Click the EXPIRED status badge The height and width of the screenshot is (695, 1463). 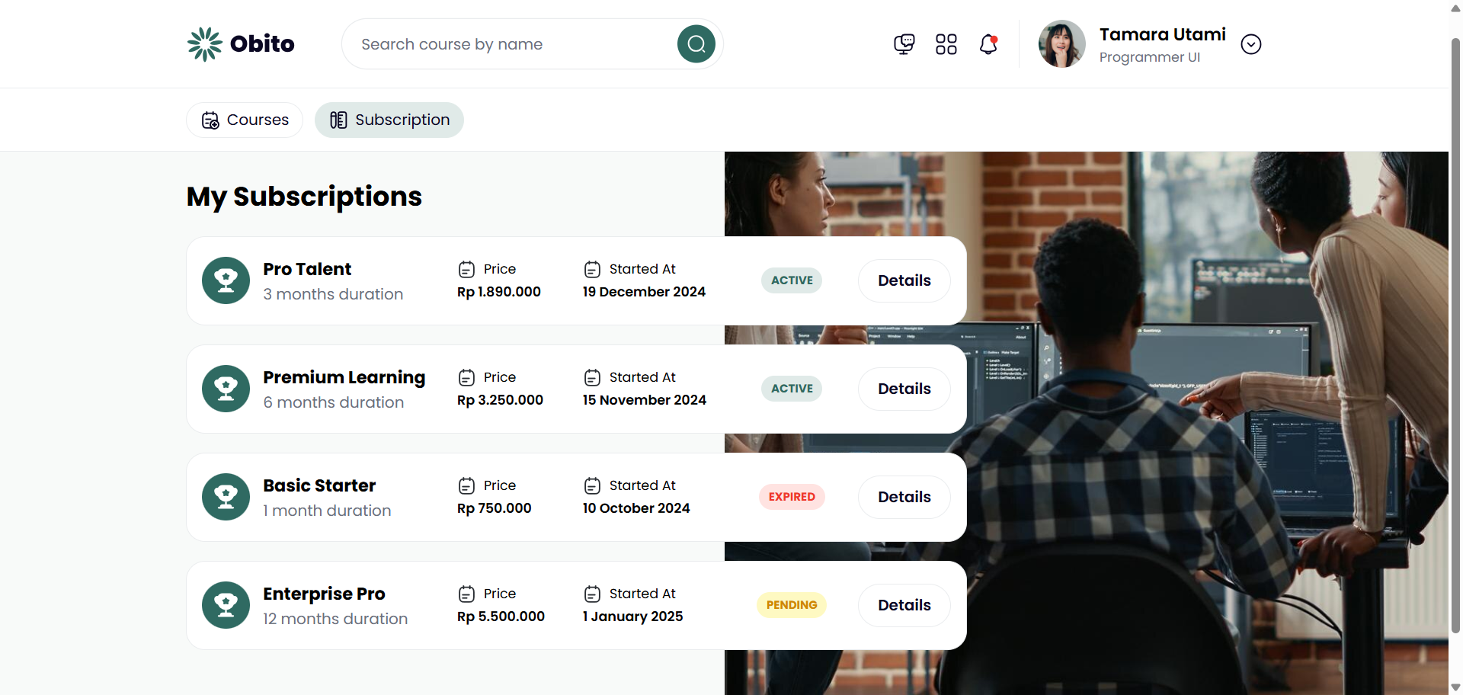[x=792, y=497]
